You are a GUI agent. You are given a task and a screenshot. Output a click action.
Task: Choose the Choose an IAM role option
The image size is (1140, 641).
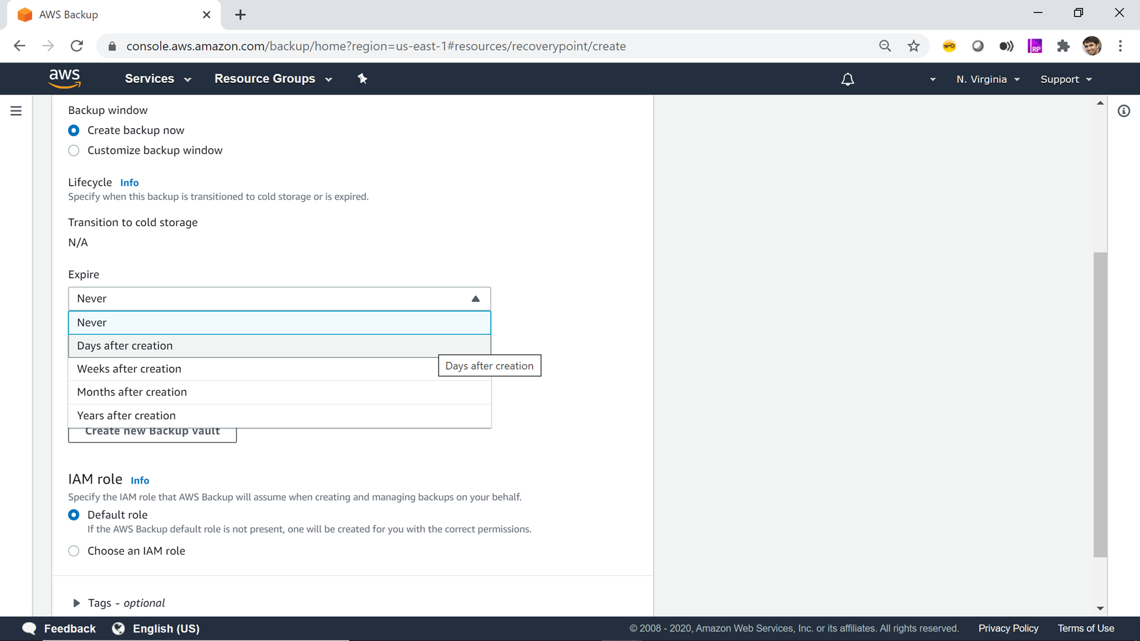tap(74, 551)
